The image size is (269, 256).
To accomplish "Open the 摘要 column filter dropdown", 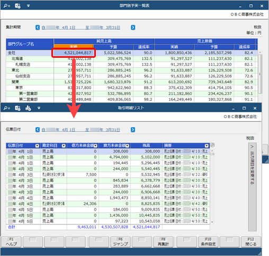I will [207, 146].
